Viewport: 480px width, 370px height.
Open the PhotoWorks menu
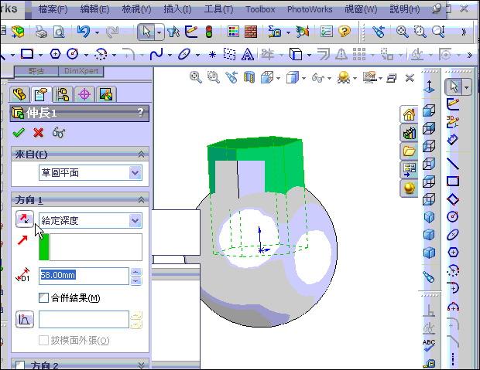pyautogui.click(x=310, y=9)
